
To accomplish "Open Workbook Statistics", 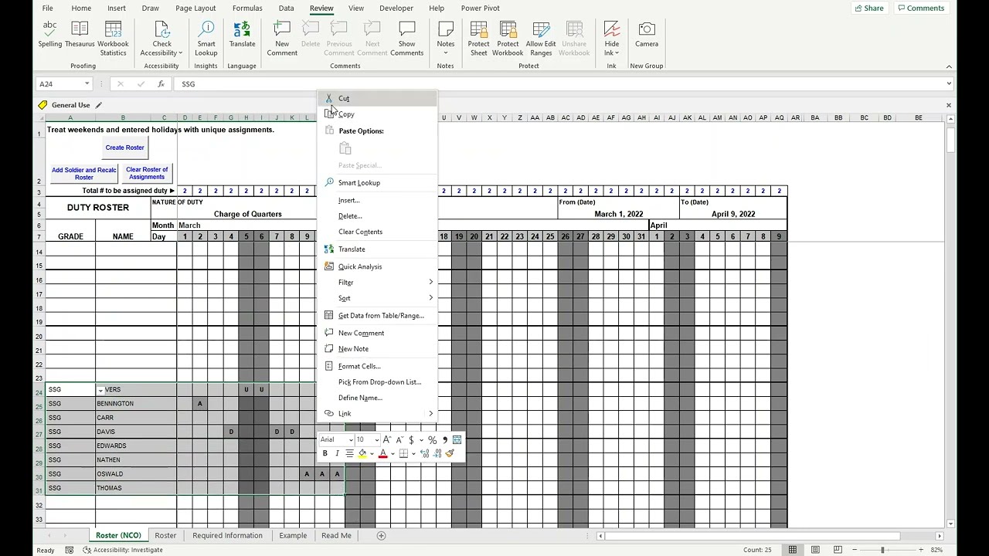I will pos(113,39).
